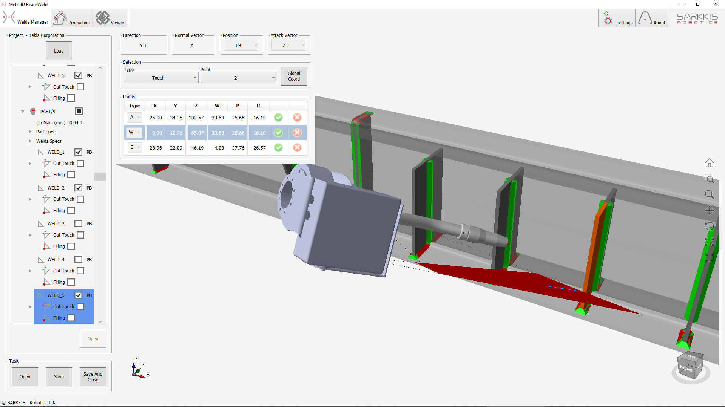This screenshot has height=407, width=725.
Task: Click the Filling icon under WELD_4
Action: (x=46, y=282)
